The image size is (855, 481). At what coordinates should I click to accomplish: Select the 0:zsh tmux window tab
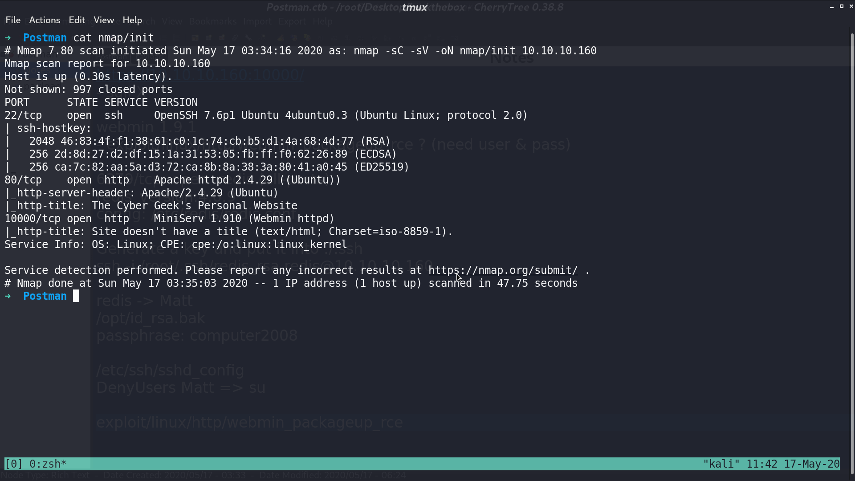pyautogui.click(x=48, y=464)
